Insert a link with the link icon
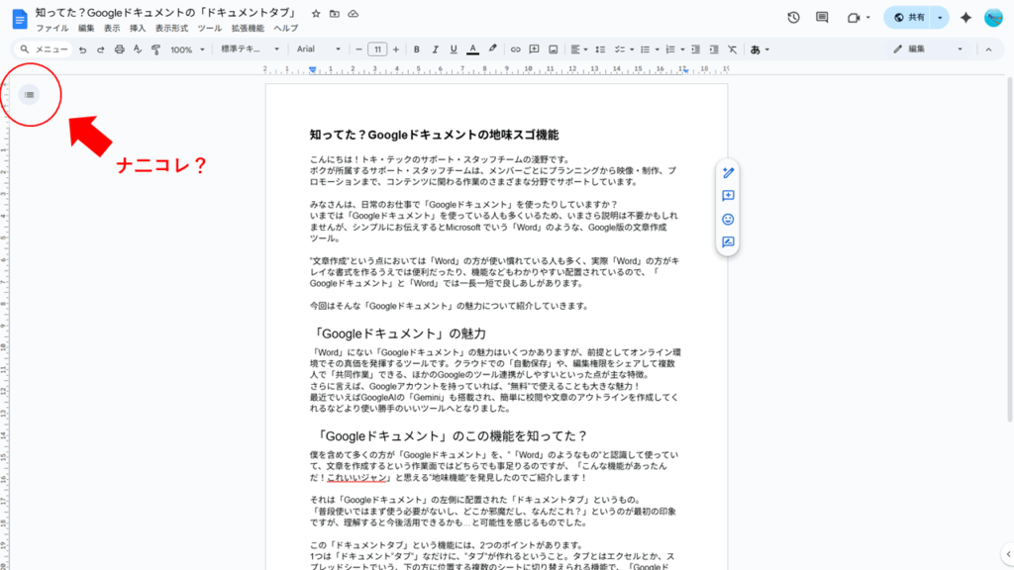 click(514, 48)
